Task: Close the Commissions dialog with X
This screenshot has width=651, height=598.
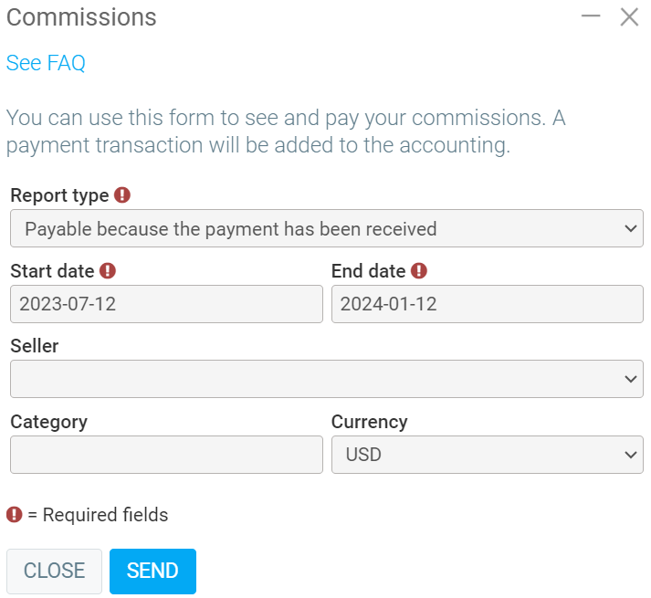Action: [x=629, y=16]
